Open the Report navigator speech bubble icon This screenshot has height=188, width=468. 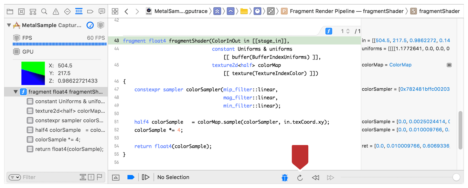102,11
